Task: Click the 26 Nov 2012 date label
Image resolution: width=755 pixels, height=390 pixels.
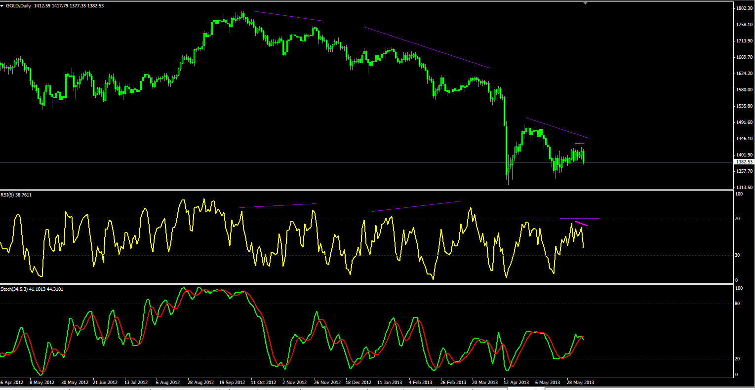Action: (327, 383)
